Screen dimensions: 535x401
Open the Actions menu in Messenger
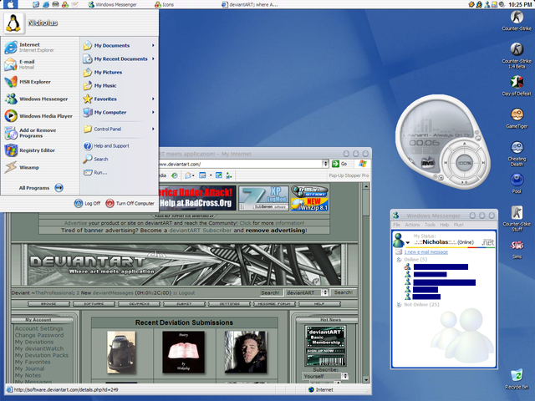click(x=412, y=225)
